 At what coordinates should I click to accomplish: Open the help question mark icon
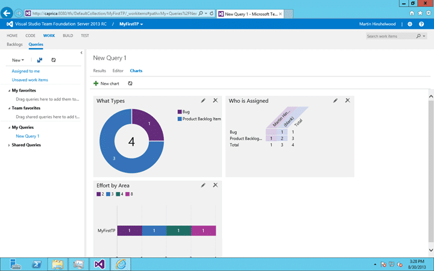(421, 24)
